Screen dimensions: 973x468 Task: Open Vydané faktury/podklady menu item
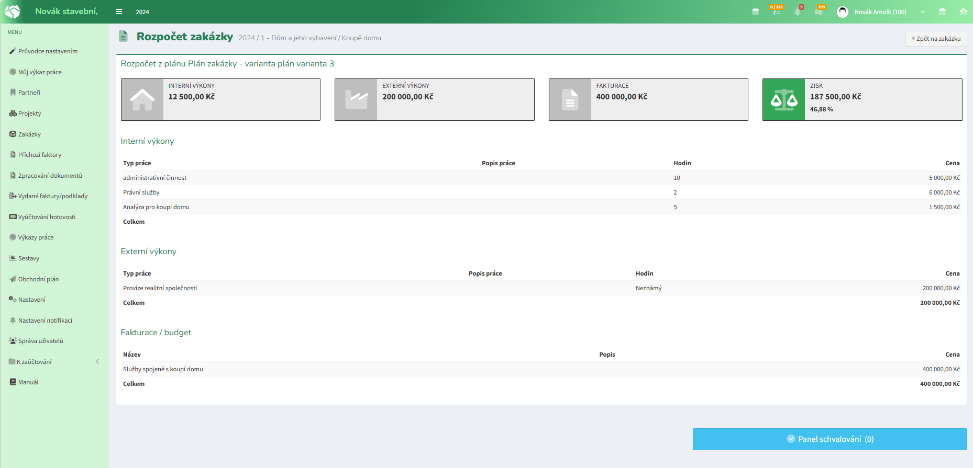click(52, 196)
